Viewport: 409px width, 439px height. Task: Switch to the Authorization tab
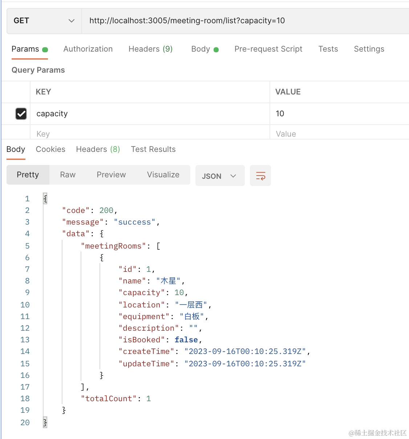point(88,49)
